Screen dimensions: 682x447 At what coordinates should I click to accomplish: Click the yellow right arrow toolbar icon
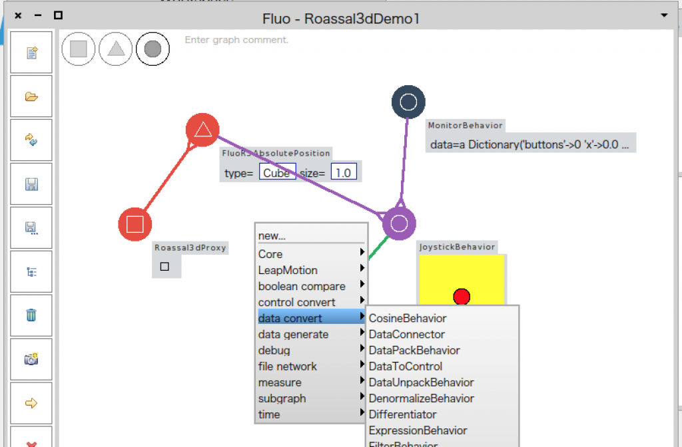(31, 403)
